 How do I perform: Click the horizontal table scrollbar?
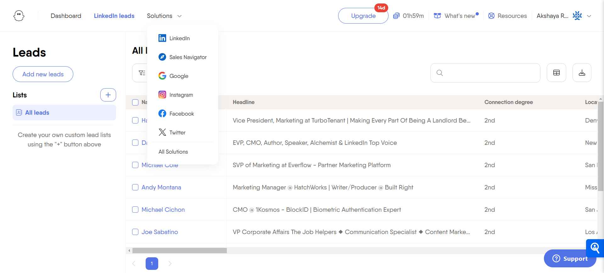pos(180,250)
